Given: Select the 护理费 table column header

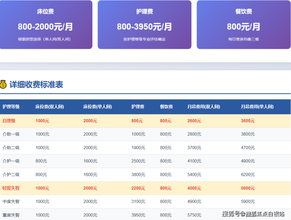Looking at the screenshot, I should coord(138,107).
